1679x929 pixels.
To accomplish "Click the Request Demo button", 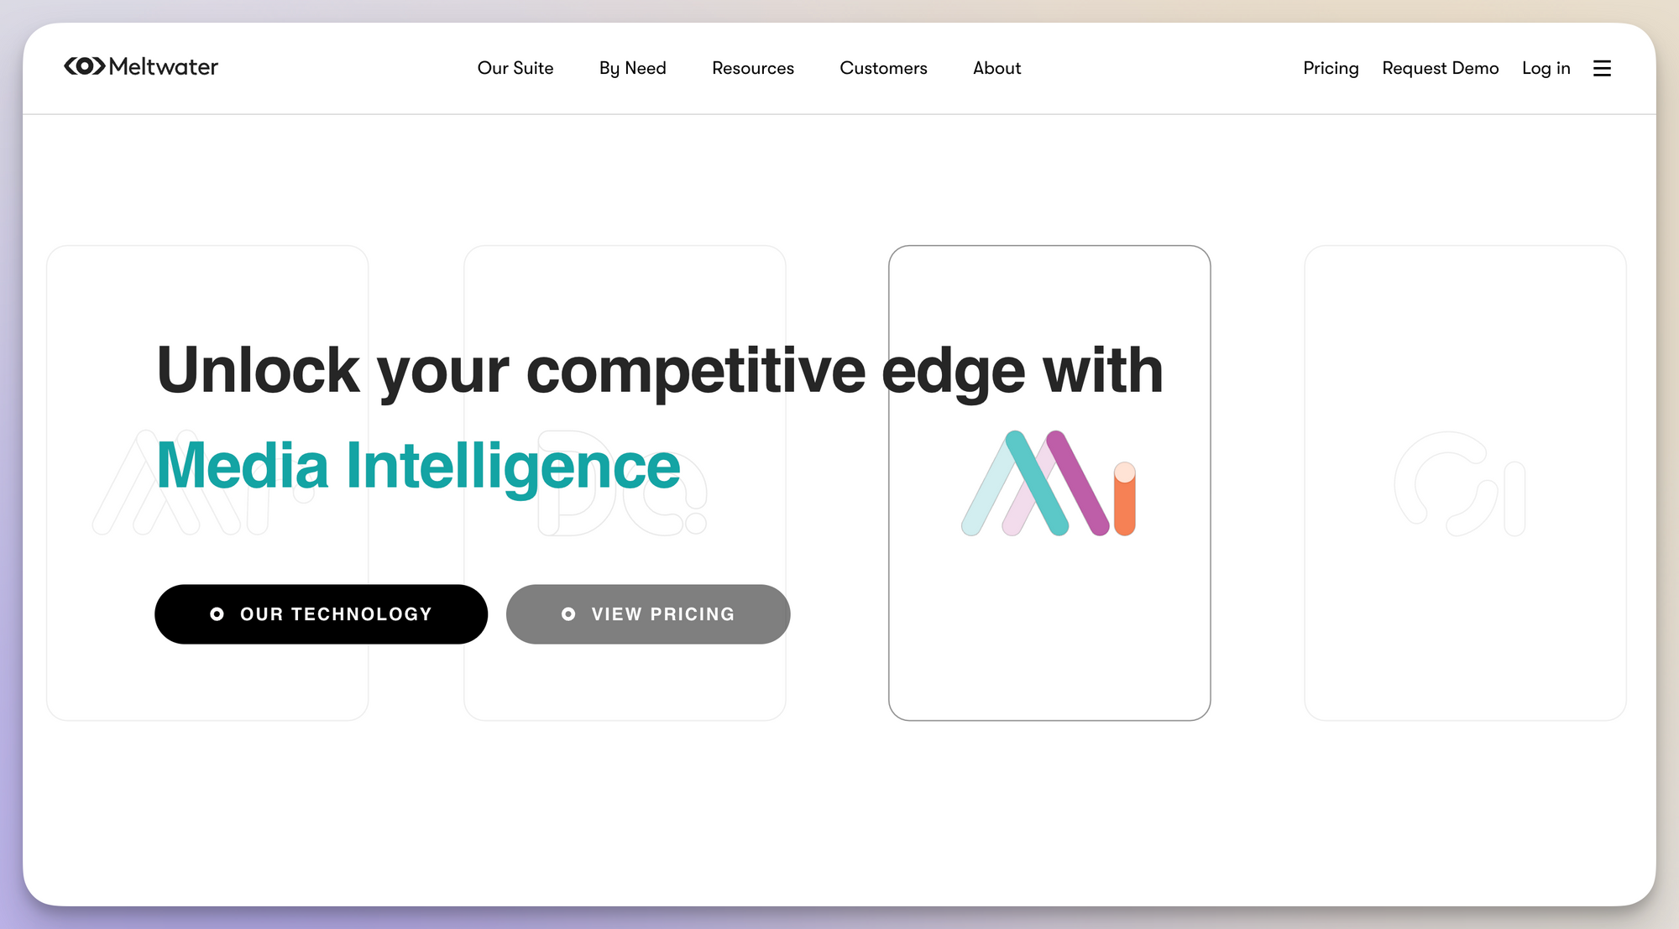I will [1440, 67].
